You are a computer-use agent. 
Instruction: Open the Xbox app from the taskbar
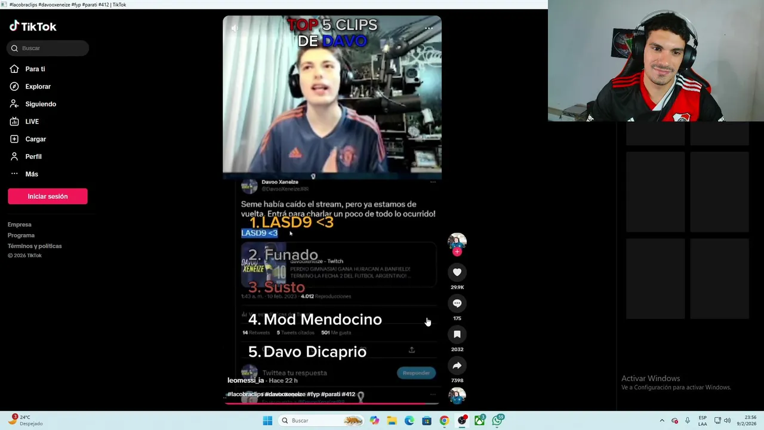pyautogui.click(x=479, y=420)
